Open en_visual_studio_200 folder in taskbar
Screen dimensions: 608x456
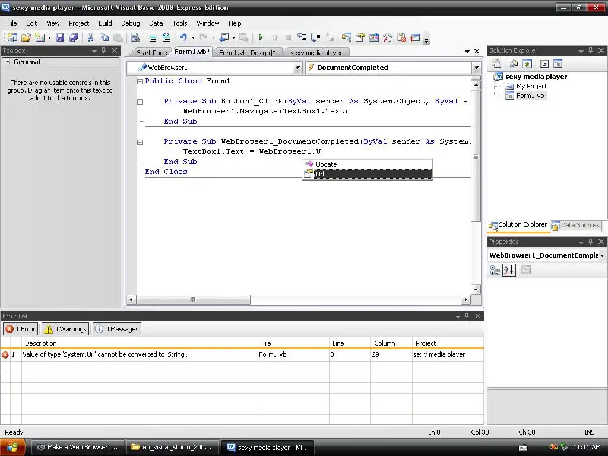coord(173,447)
